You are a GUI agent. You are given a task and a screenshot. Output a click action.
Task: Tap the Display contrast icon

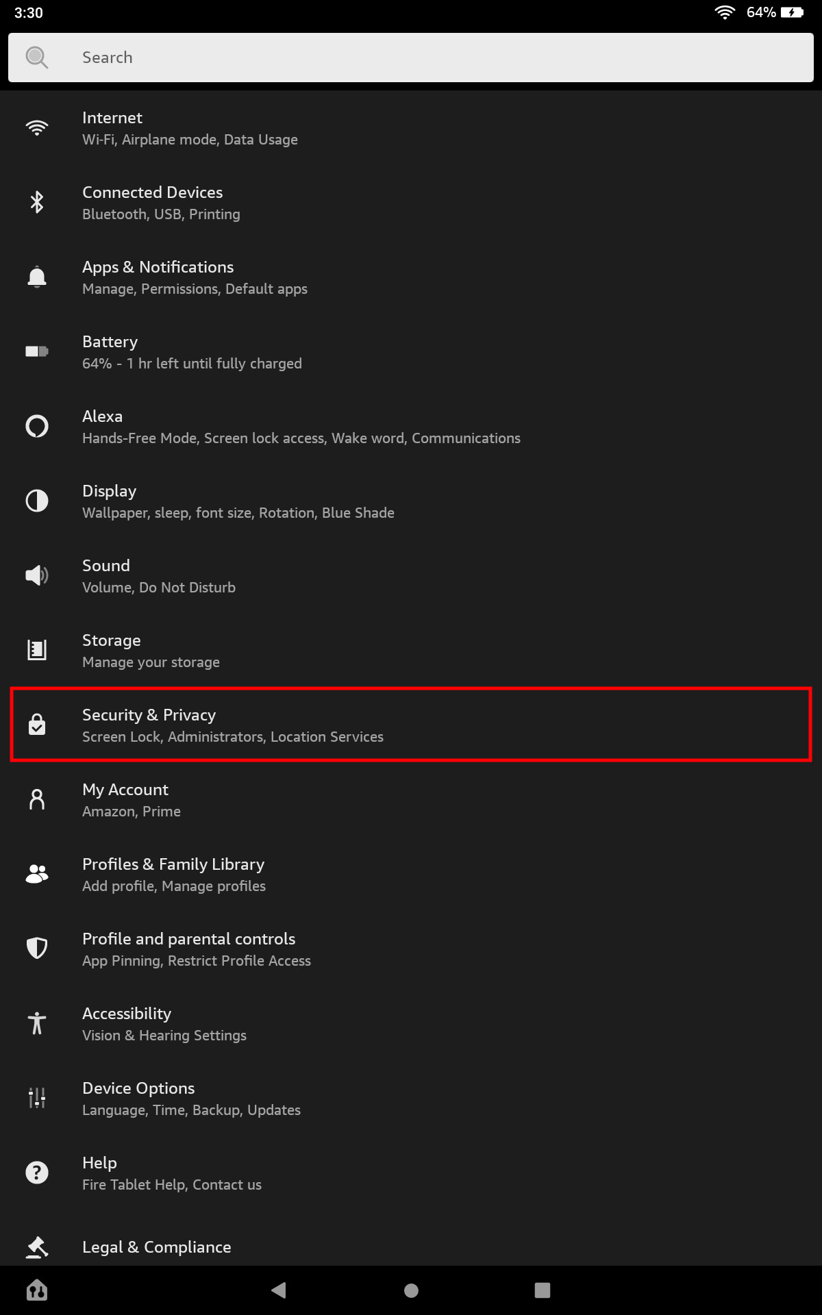point(37,501)
